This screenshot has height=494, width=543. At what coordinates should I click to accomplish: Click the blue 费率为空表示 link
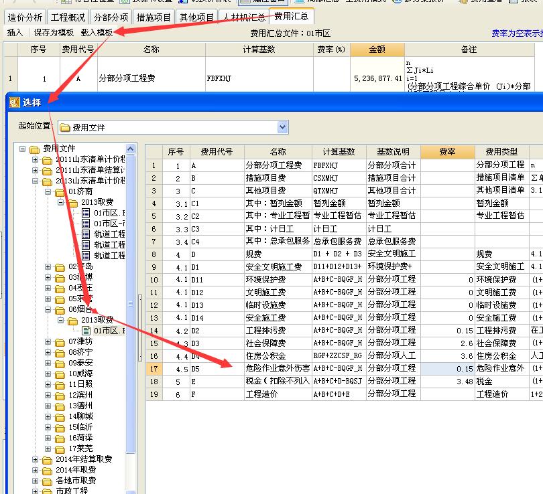(x=517, y=33)
